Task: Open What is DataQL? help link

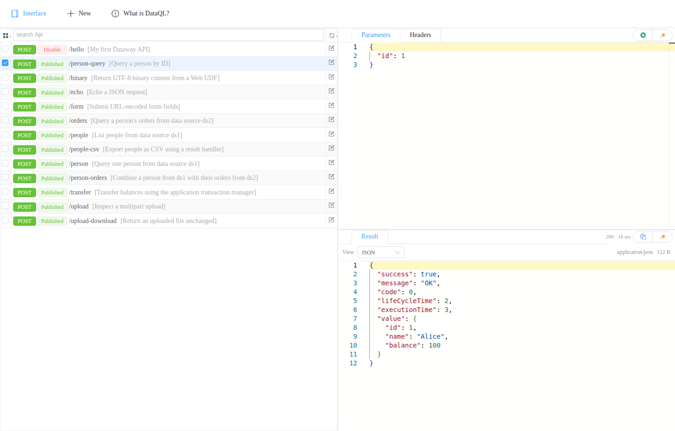Action: [141, 14]
